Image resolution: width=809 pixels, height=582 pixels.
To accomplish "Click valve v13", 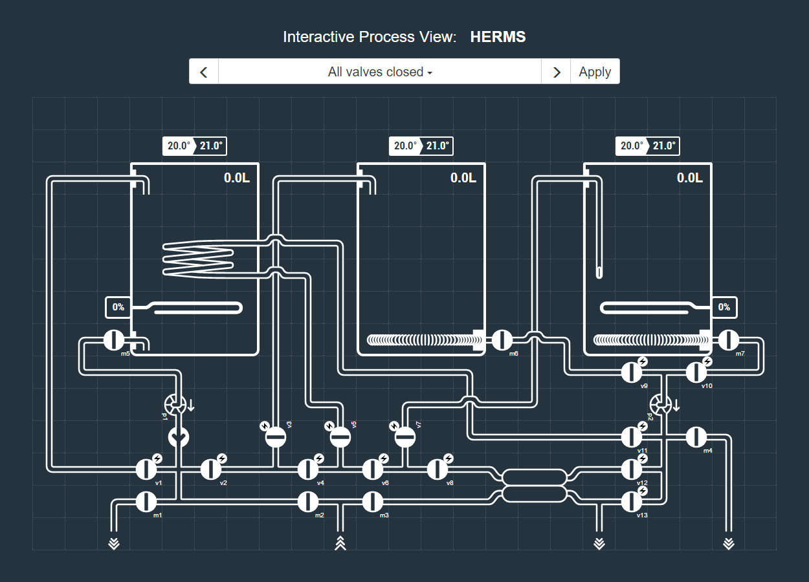I will pyautogui.click(x=632, y=501).
